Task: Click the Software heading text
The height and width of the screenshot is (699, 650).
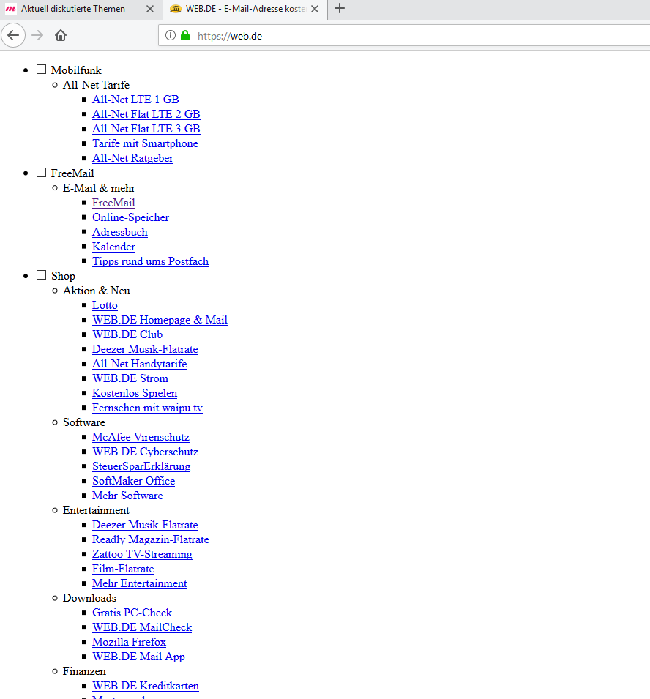Action: [x=84, y=422]
